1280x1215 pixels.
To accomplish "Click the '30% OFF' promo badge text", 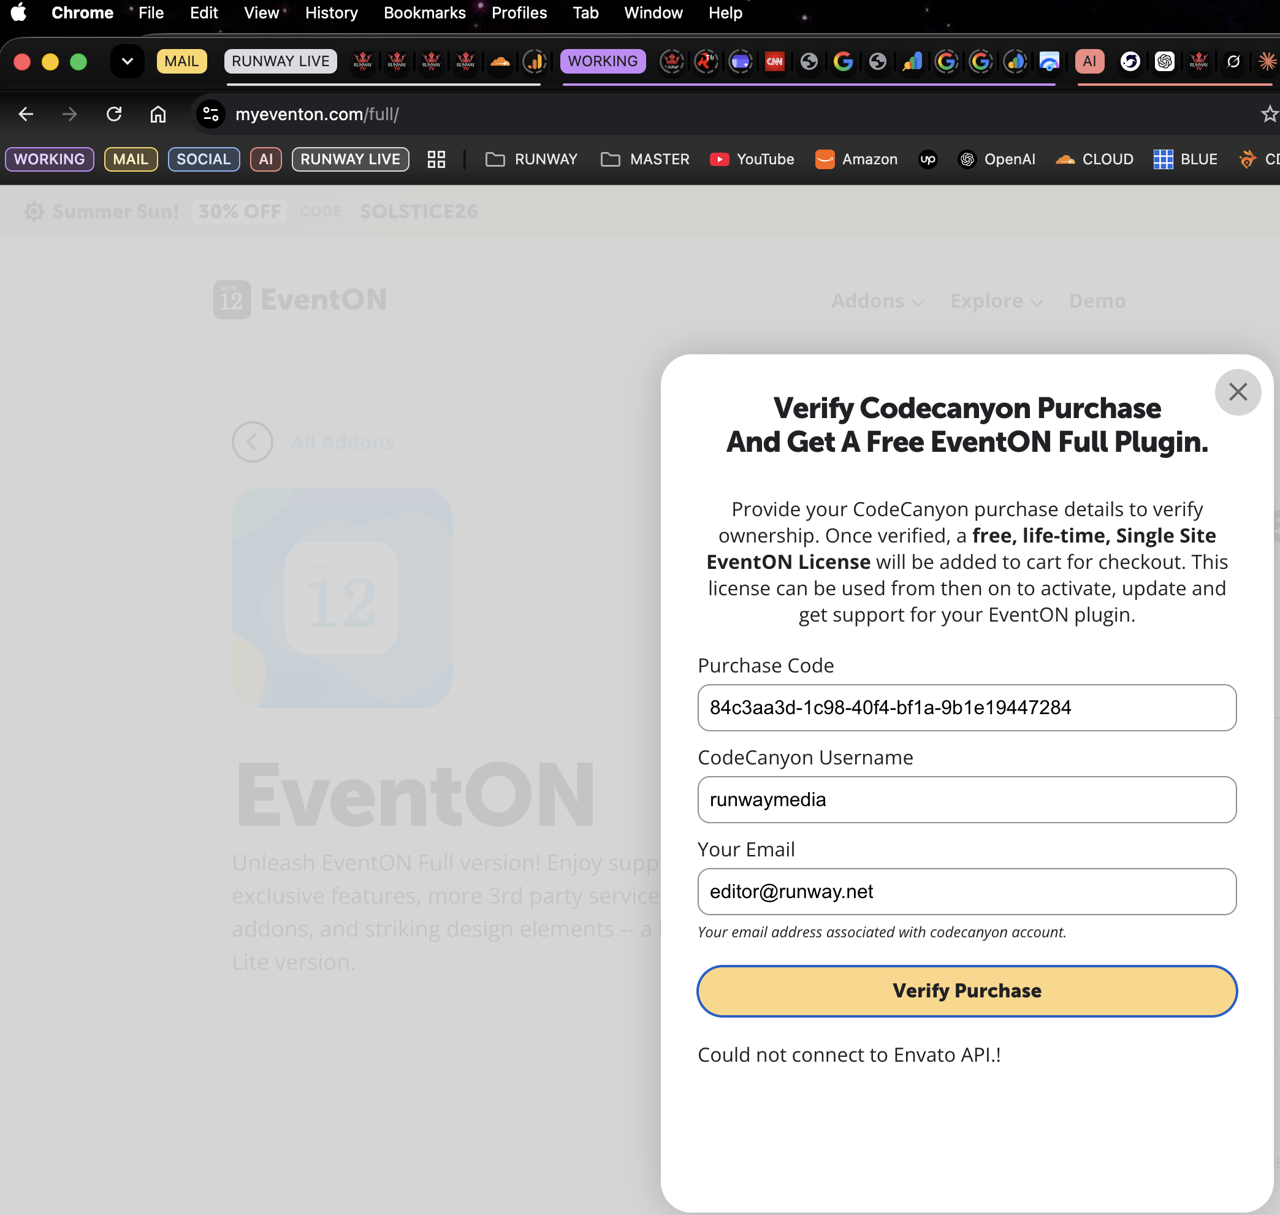I will [x=240, y=211].
